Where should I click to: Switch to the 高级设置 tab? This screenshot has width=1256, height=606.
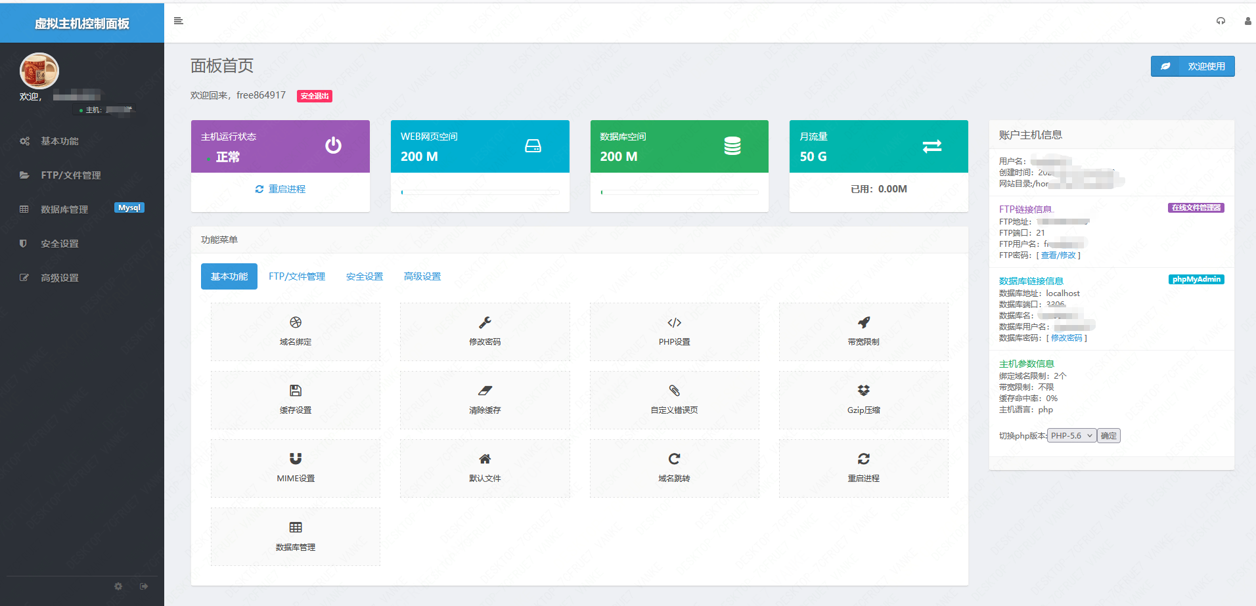(422, 277)
